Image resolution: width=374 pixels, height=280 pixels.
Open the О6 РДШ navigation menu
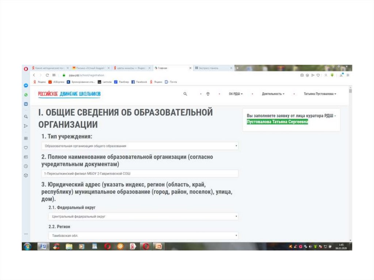coord(236,94)
